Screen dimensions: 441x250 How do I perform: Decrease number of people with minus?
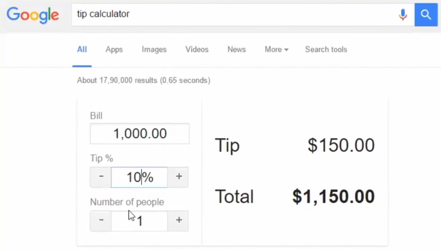[x=101, y=220]
